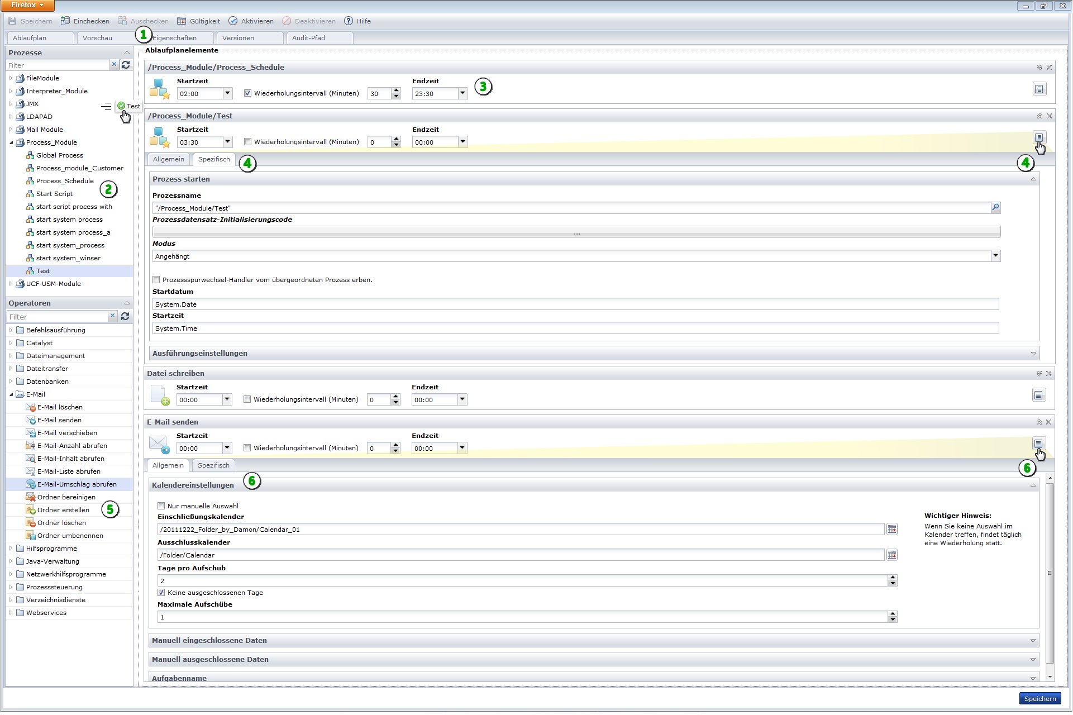Click the bottom Speichern button
The image size is (1073, 715).
click(1039, 699)
